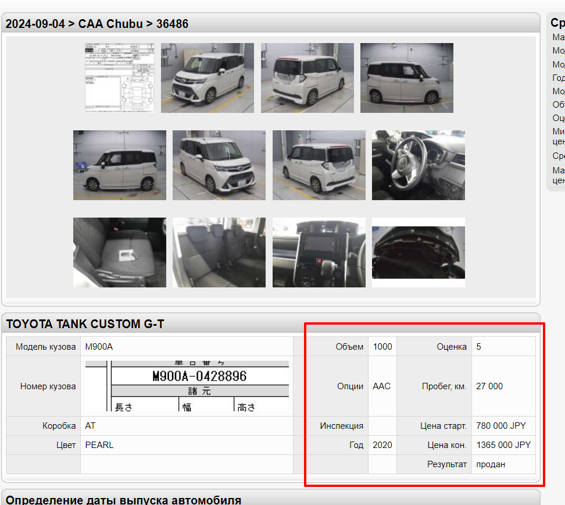Click the chassis number image M900A-0428896
Image resolution: width=565 pixels, height=505 pixels.
pos(187,386)
